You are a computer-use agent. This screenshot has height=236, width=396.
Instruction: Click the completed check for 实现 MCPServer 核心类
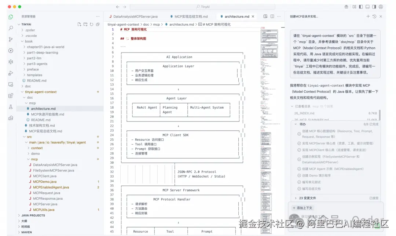click(299, 143)
